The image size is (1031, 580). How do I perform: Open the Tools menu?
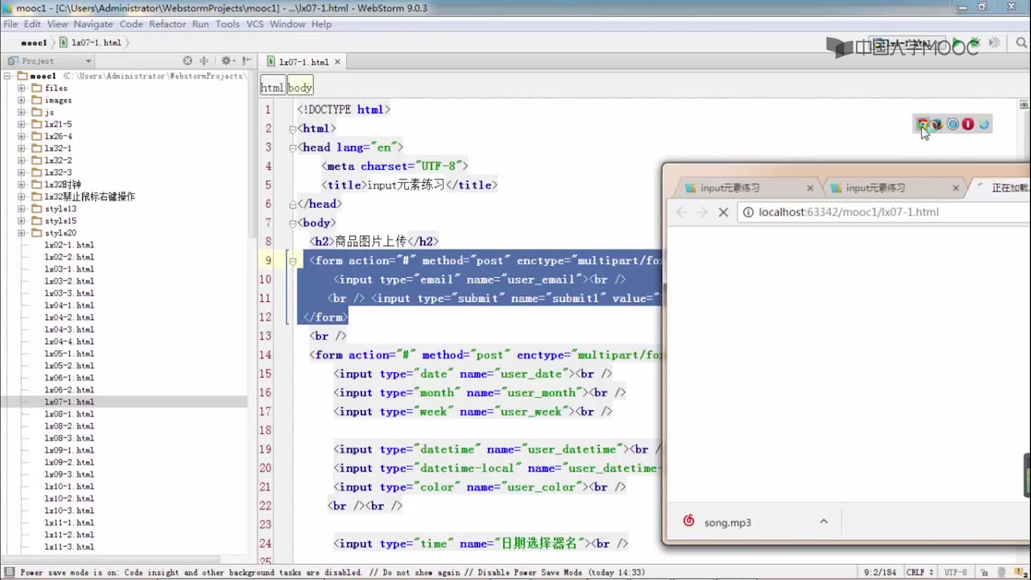[227, 24]
